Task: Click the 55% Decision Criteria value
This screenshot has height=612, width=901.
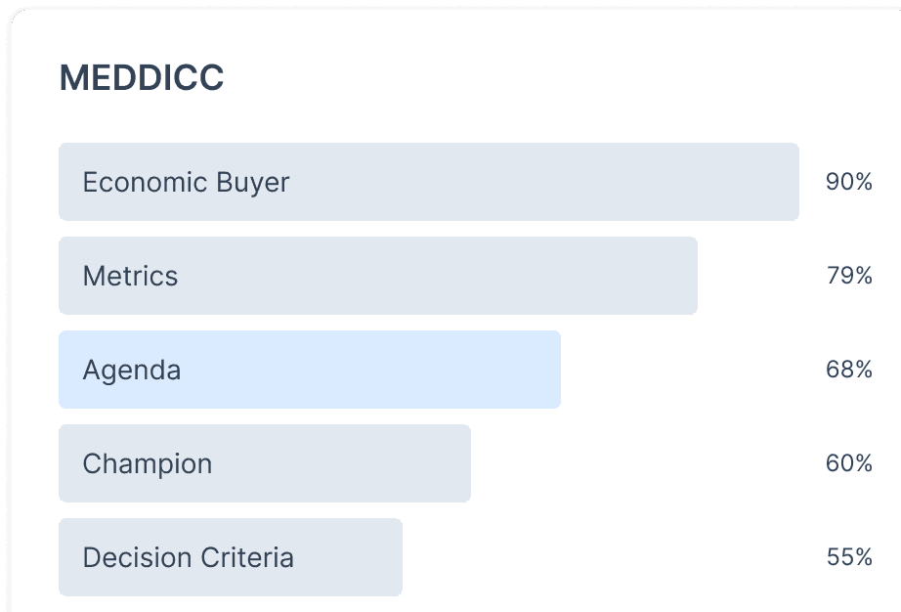Action: click(848, 557)
